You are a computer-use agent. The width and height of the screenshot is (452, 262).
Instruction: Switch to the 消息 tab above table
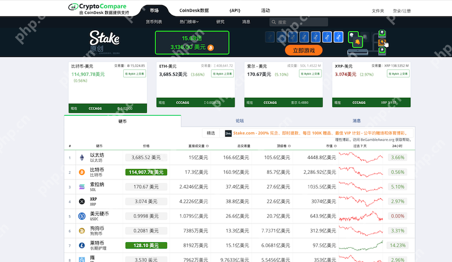tap(357, 121)
